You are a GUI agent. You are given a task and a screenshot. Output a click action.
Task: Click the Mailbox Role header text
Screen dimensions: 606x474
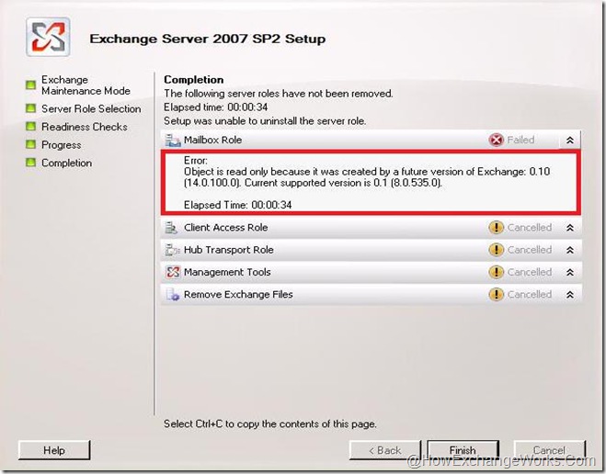(213, 140)
